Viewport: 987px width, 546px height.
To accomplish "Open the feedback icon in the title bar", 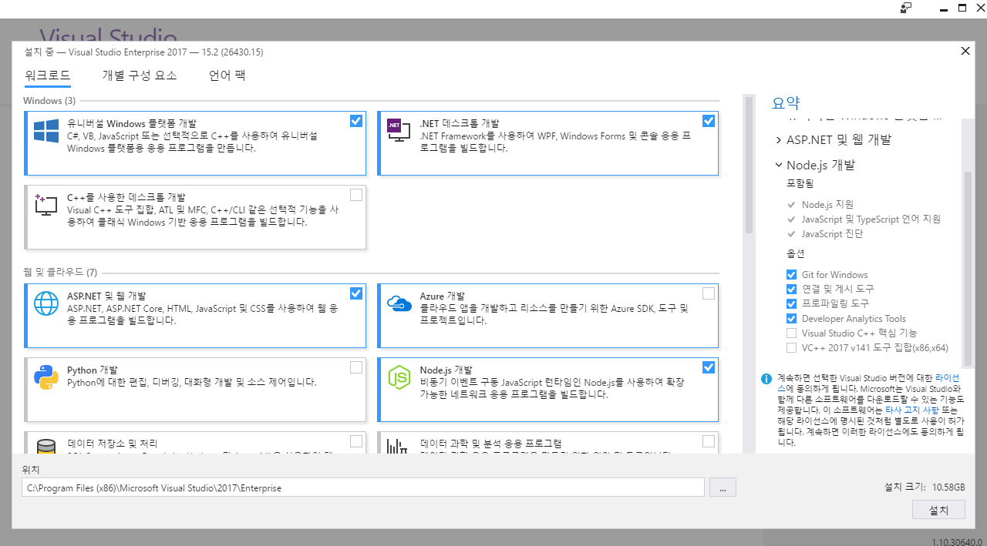I will pos(907,8).
